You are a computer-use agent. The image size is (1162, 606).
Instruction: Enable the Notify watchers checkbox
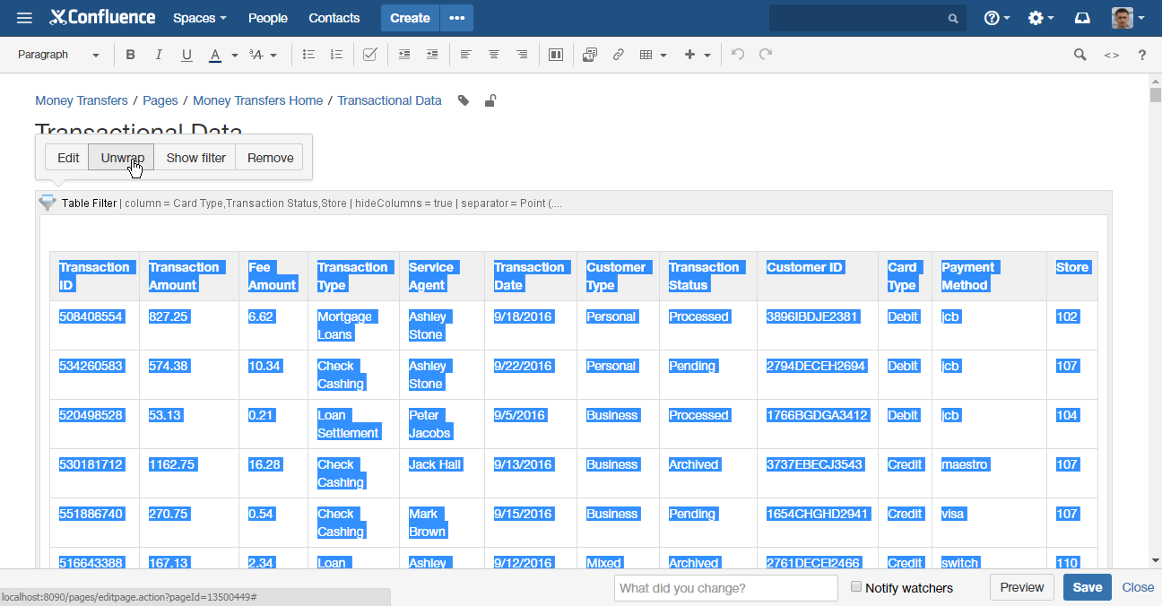pos(855,586)
